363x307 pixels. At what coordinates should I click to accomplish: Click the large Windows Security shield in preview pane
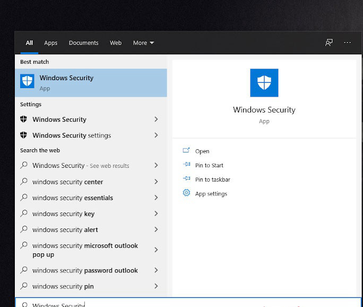click(x=264, y=83)
